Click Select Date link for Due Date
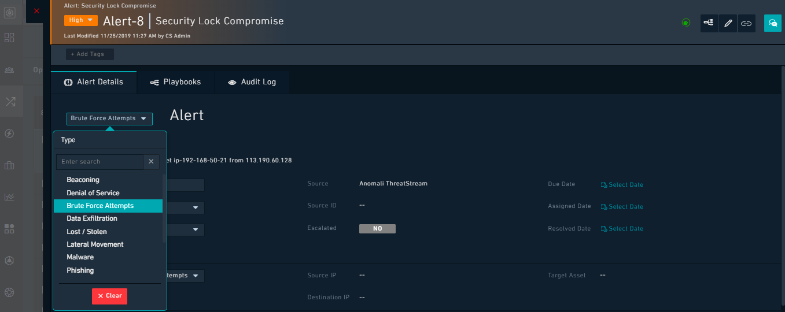This screenshot has height=312, width=785. pyautogui.click(x=626, y=185)
